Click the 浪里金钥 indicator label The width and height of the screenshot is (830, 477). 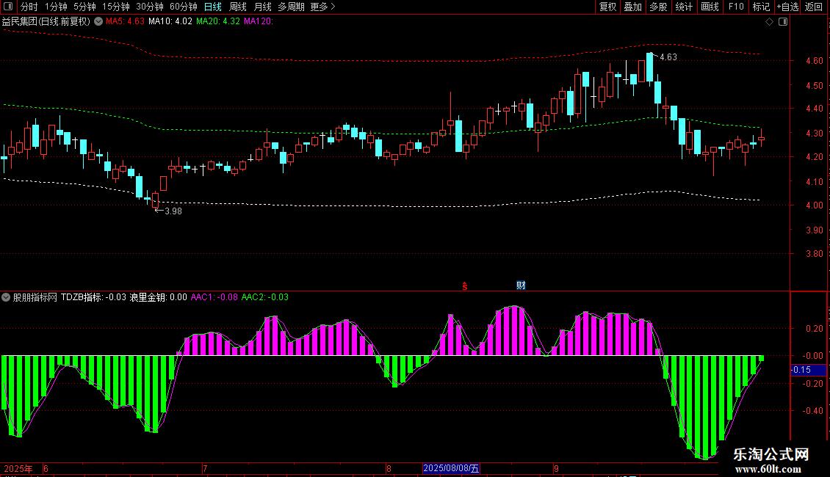[x=158, y=297]
